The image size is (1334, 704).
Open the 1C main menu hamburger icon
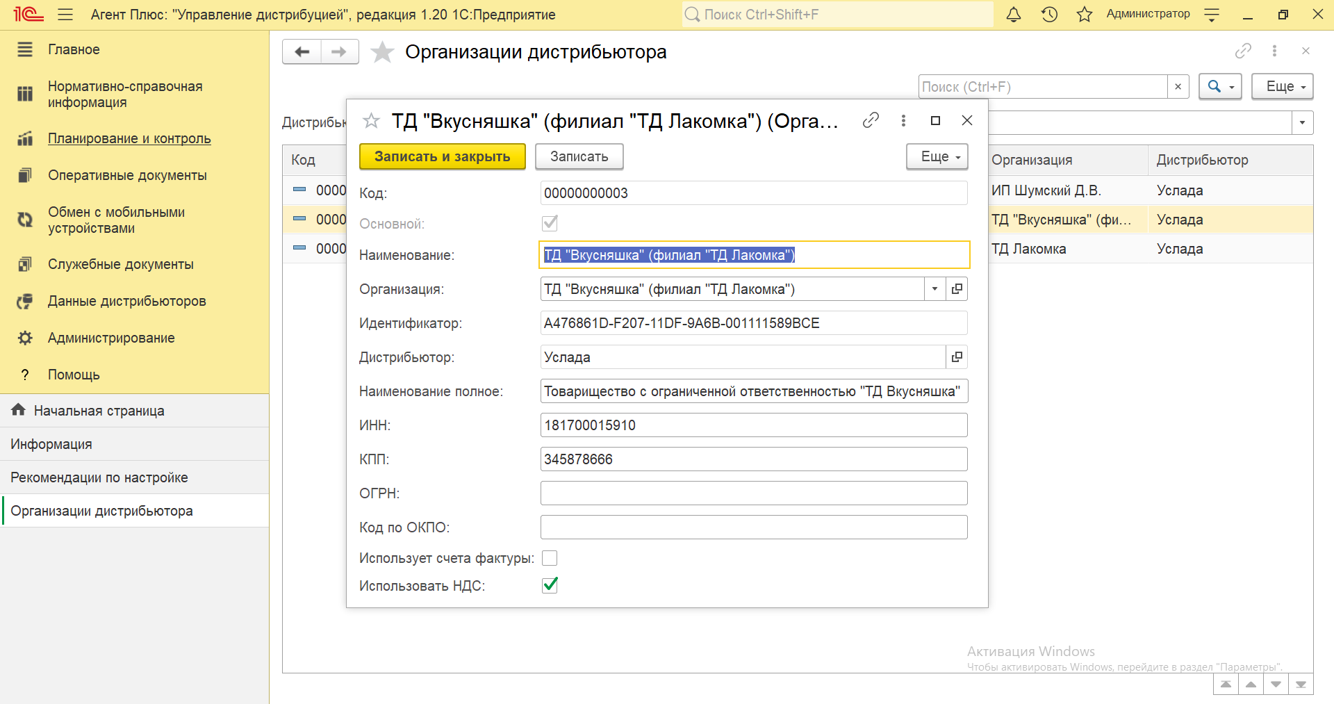(x=65, y=15)
